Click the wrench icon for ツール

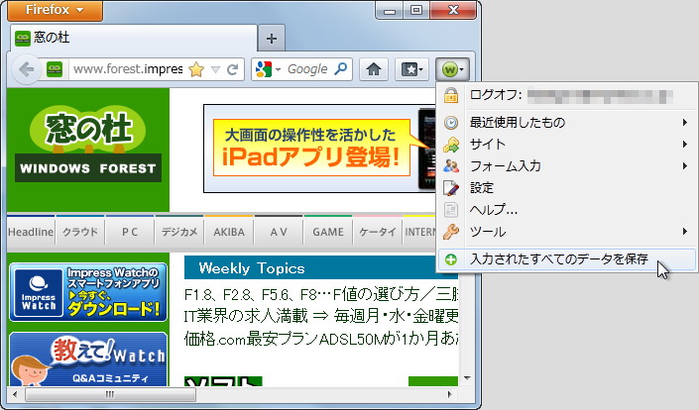tap(451, 232)
